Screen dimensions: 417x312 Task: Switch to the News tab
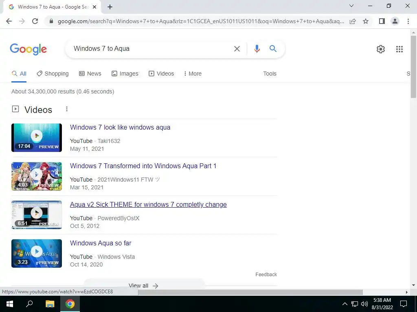click(90, 74)
